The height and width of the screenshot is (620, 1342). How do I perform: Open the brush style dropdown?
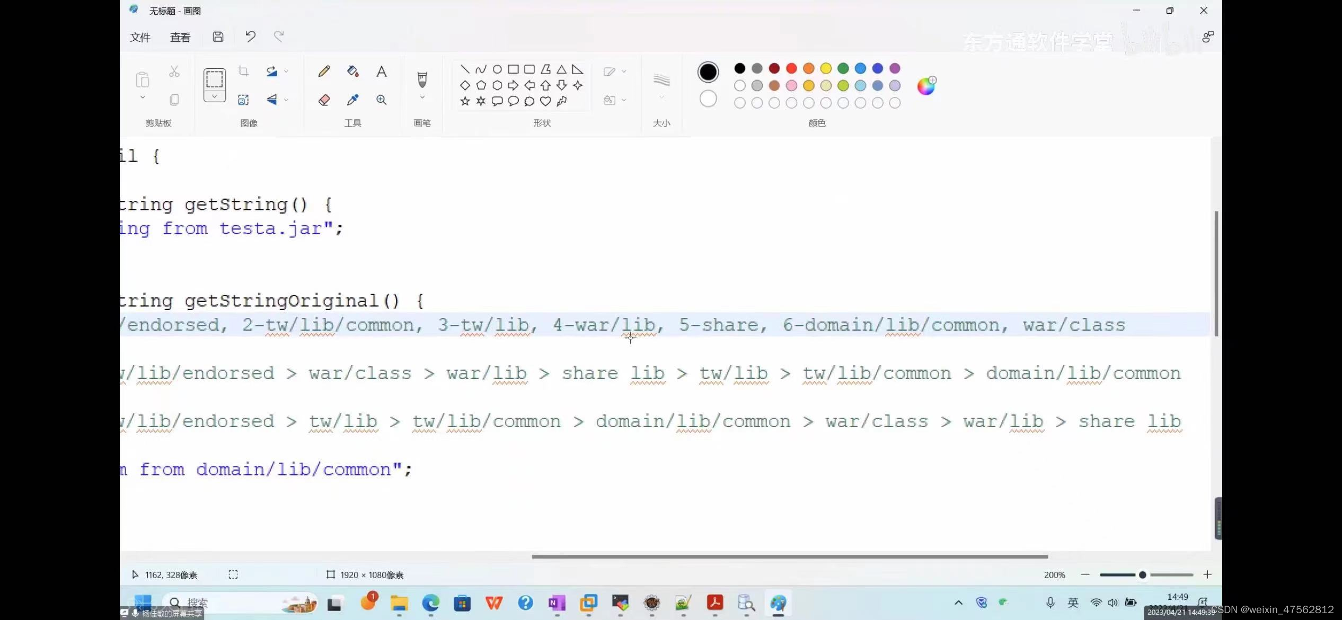(x=422, y=100)
